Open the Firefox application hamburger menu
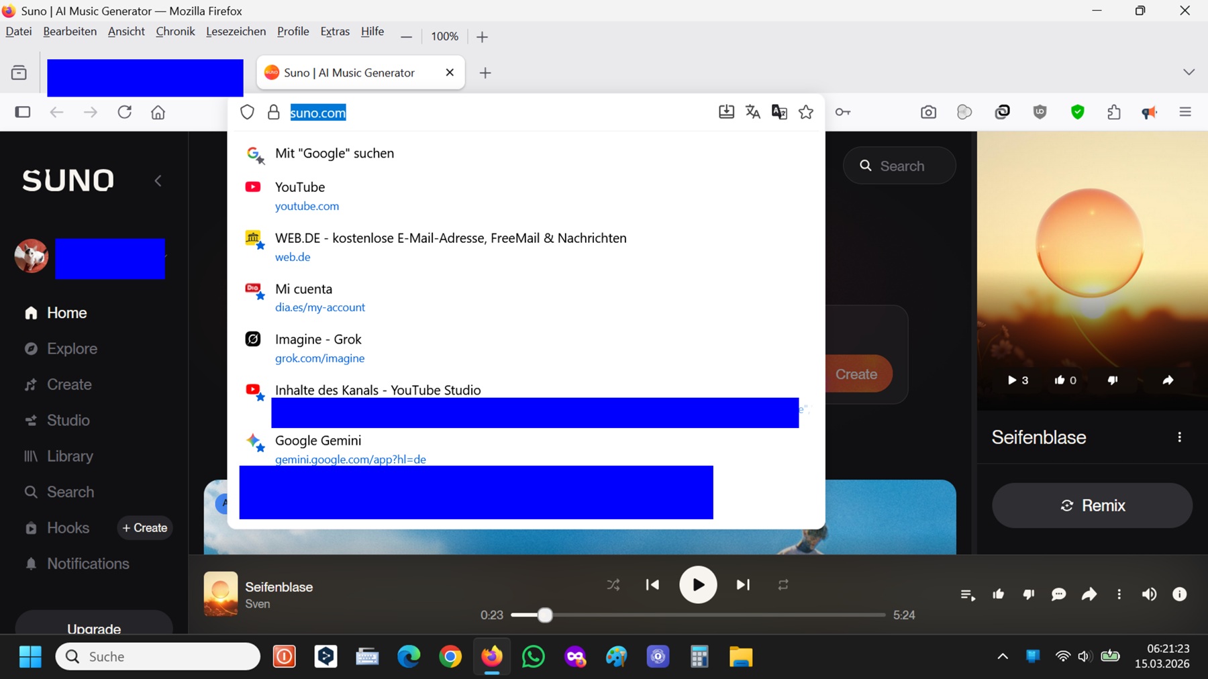This screenshot has height=679, width=1208. click(1185, 112)
